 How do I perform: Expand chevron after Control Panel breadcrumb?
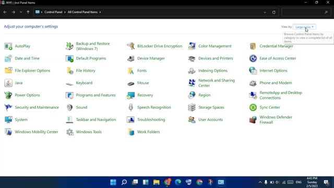point(65,12)
